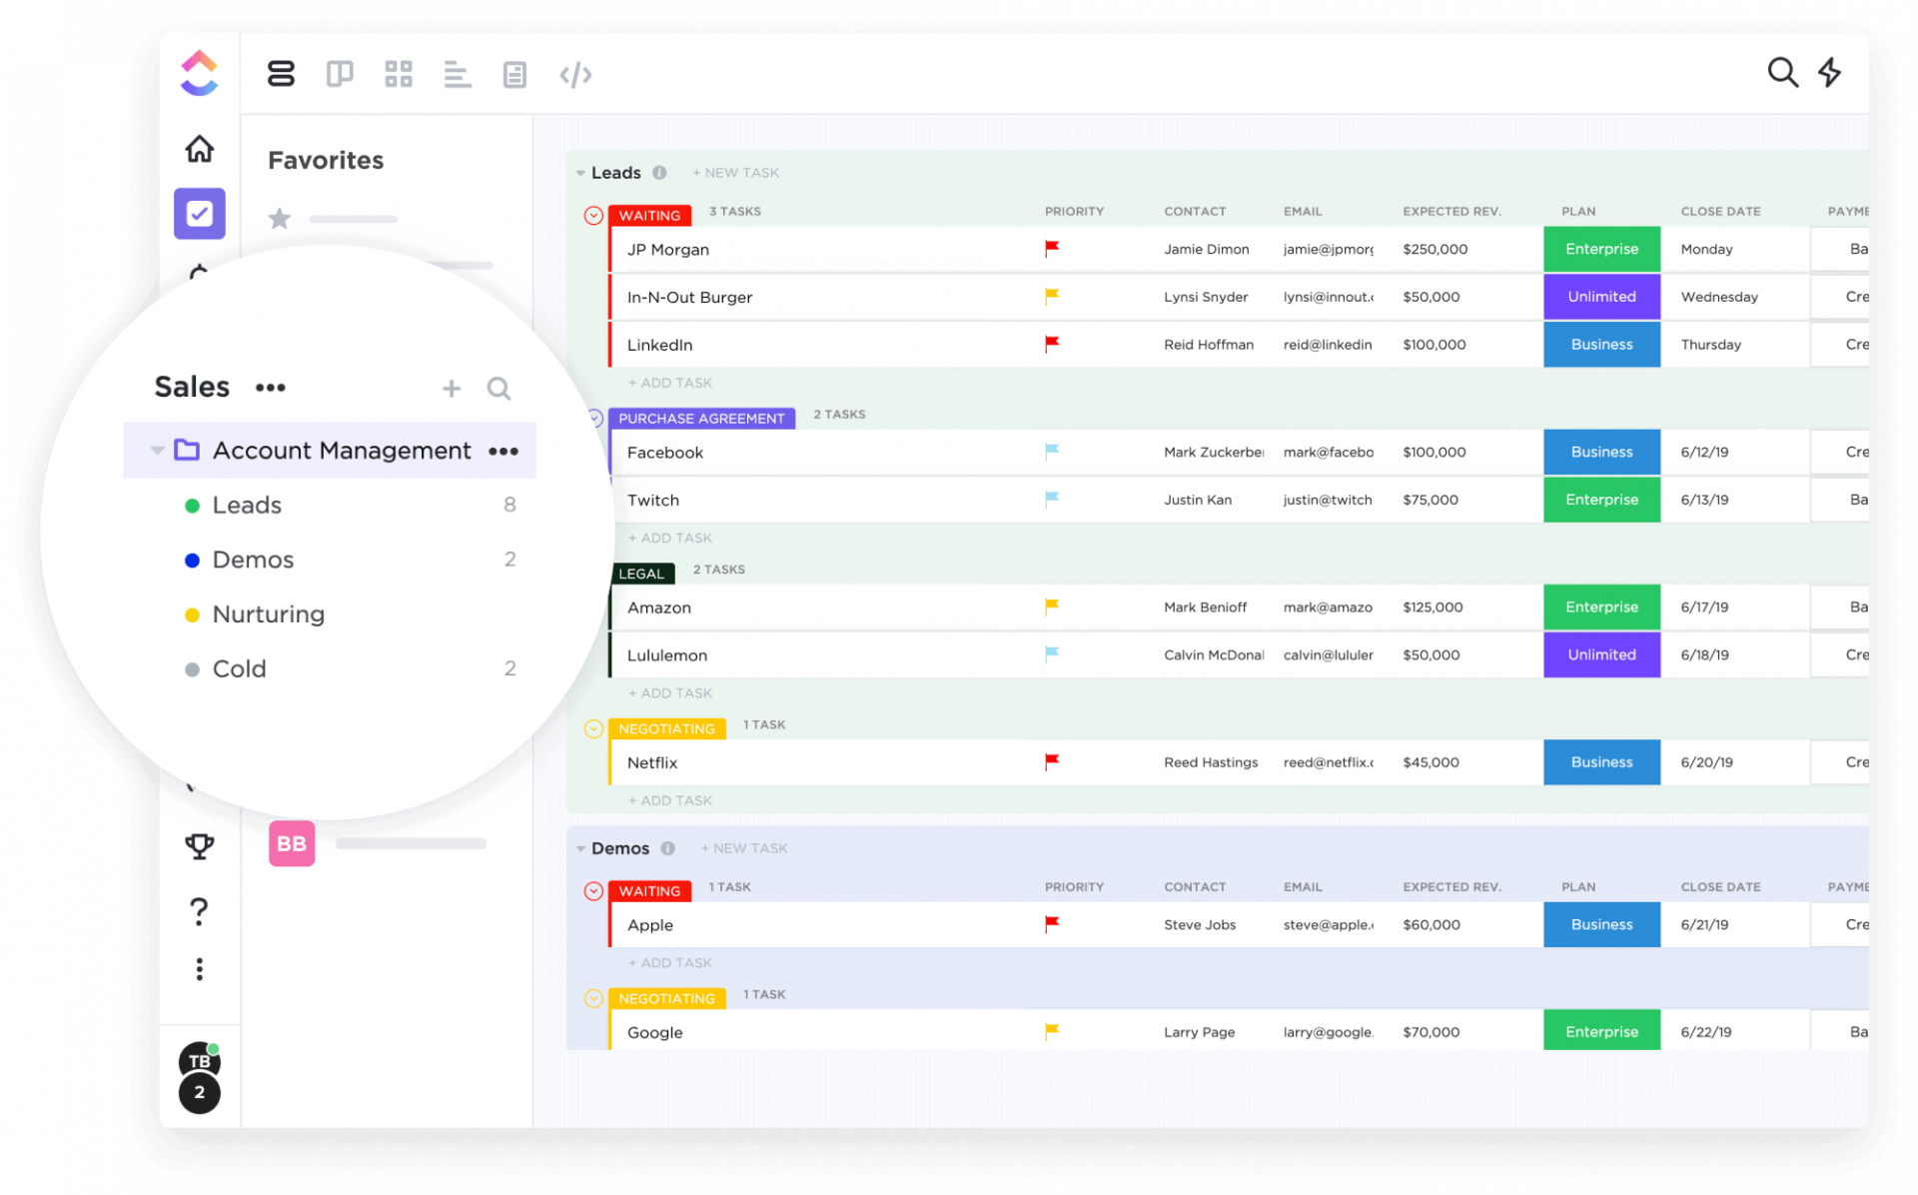
Task: Open Account Management folder options ellipsis
Action: [502, 452]
